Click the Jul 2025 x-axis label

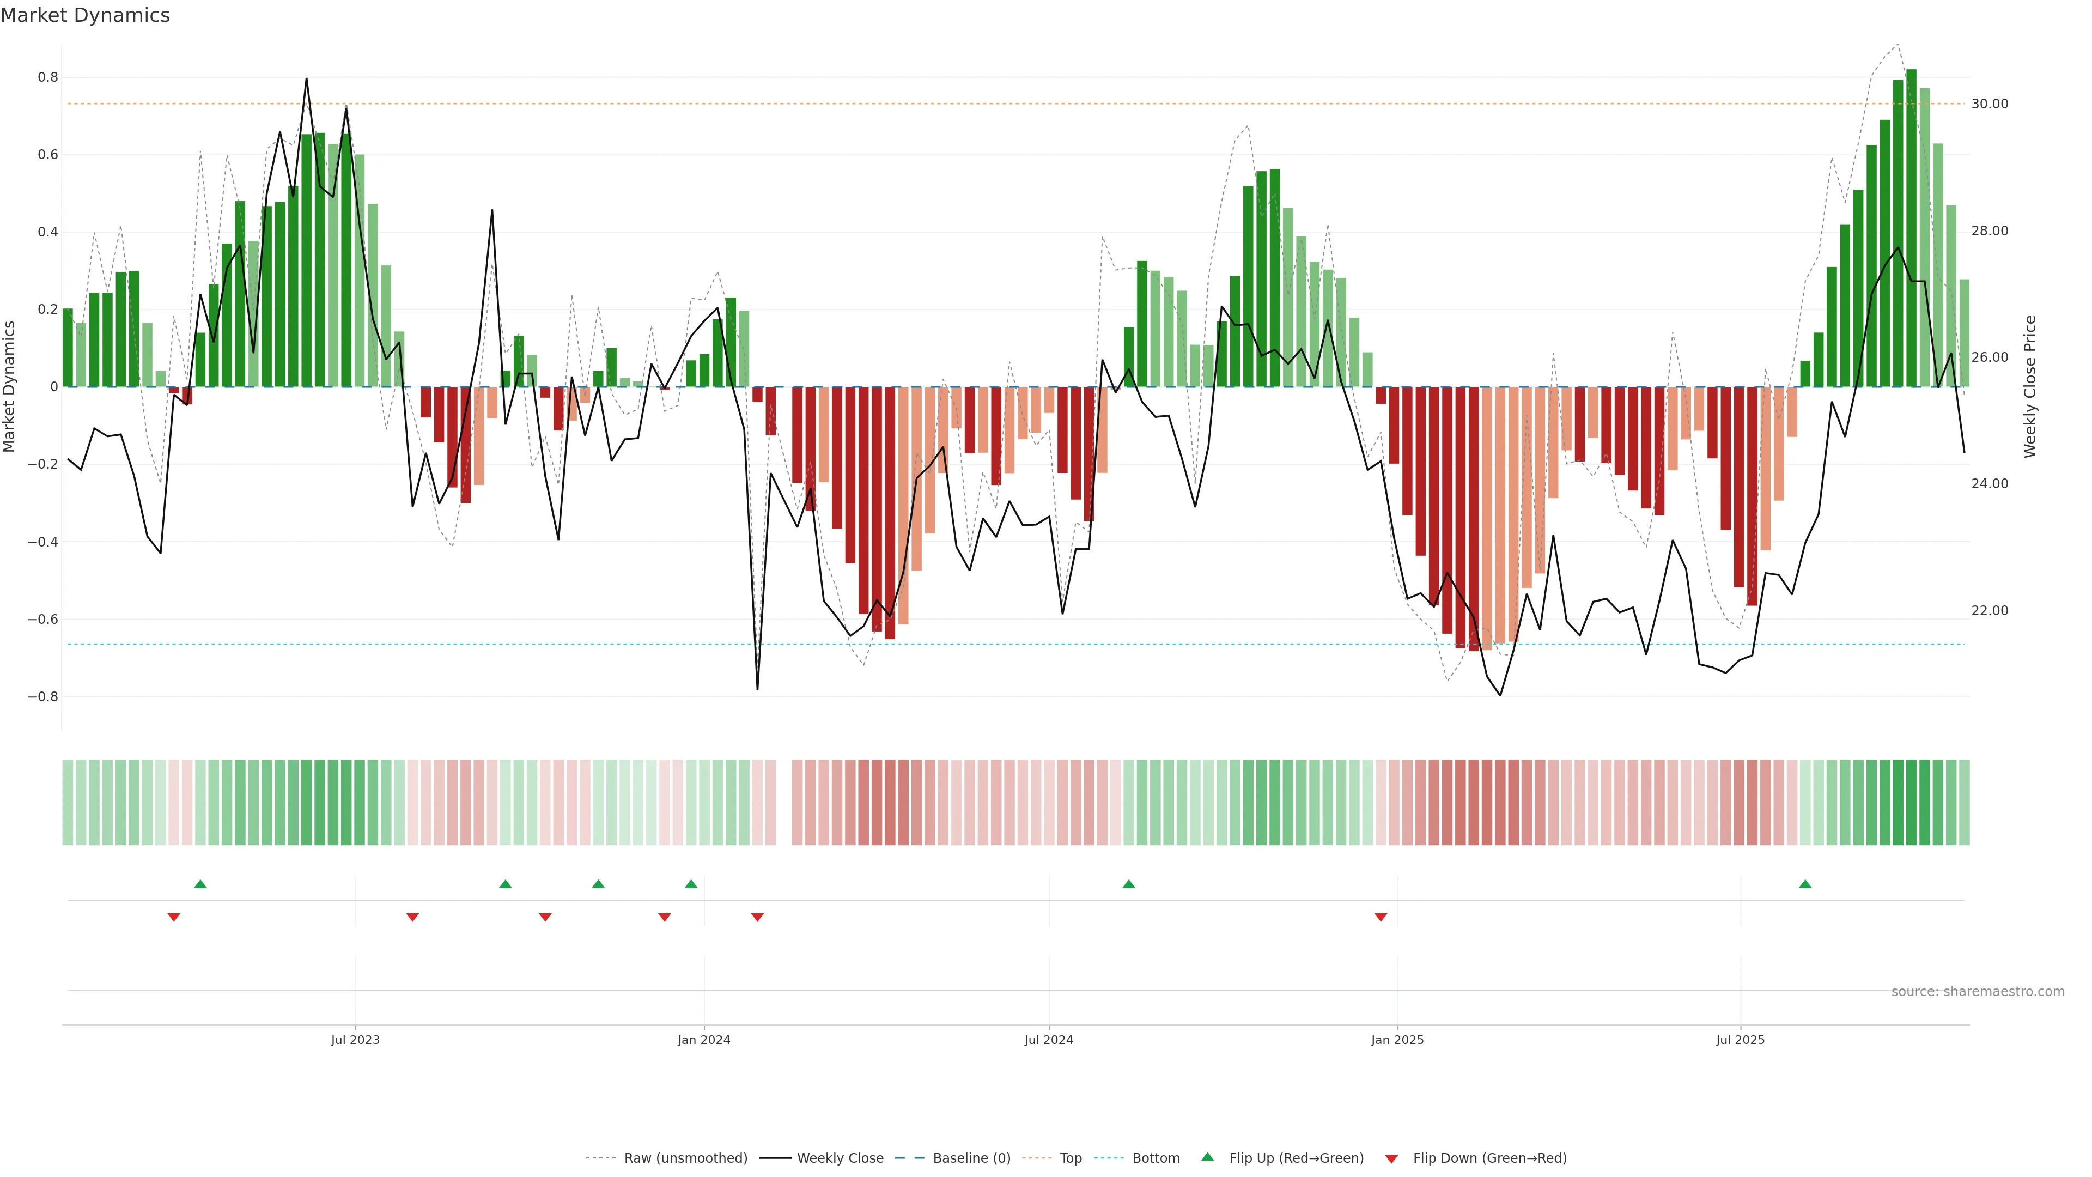[x=1741, y=1040]
